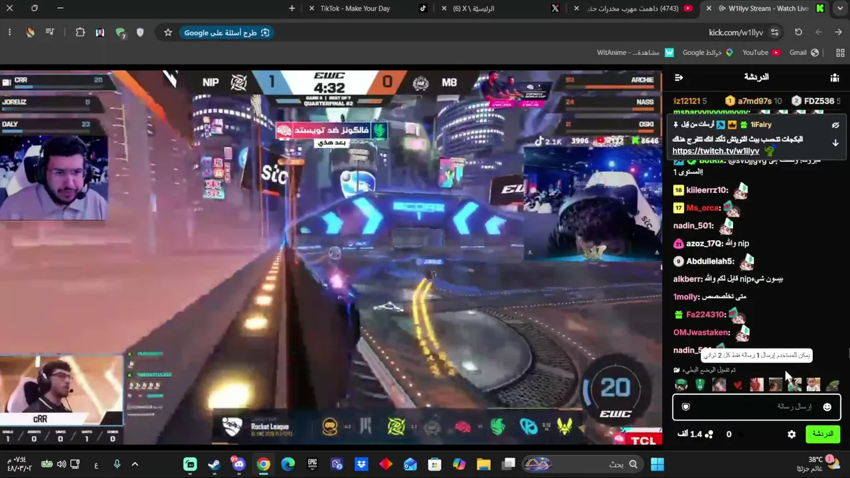Pick the red heart quick emote
This screenshot has width=850, height=478.
click(738, 384)
